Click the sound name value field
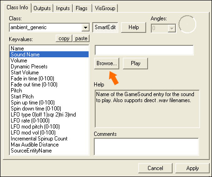This screenshot has width=212, height=177. pyautogui.click(x=144, y=50)
